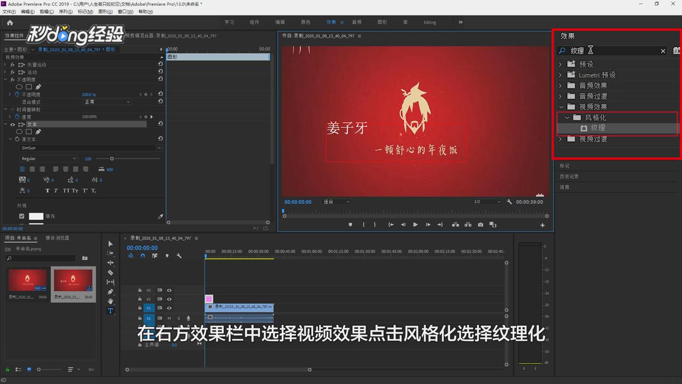This screenshot has height=384, width=682.
Task: Show more workspaces chevron
Action: tap(460, 22)
